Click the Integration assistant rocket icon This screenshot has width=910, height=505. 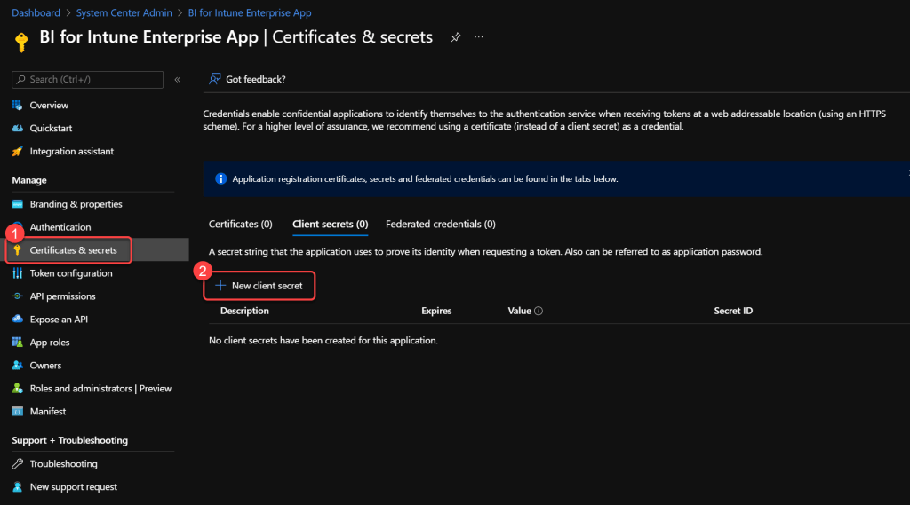click(x=17, y=152)
